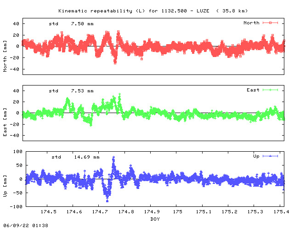Image resolution: width=294 pixels, height=228 pixels.
Task: Click x-axis tick label 175.3
Action: (x=255, y=212)
